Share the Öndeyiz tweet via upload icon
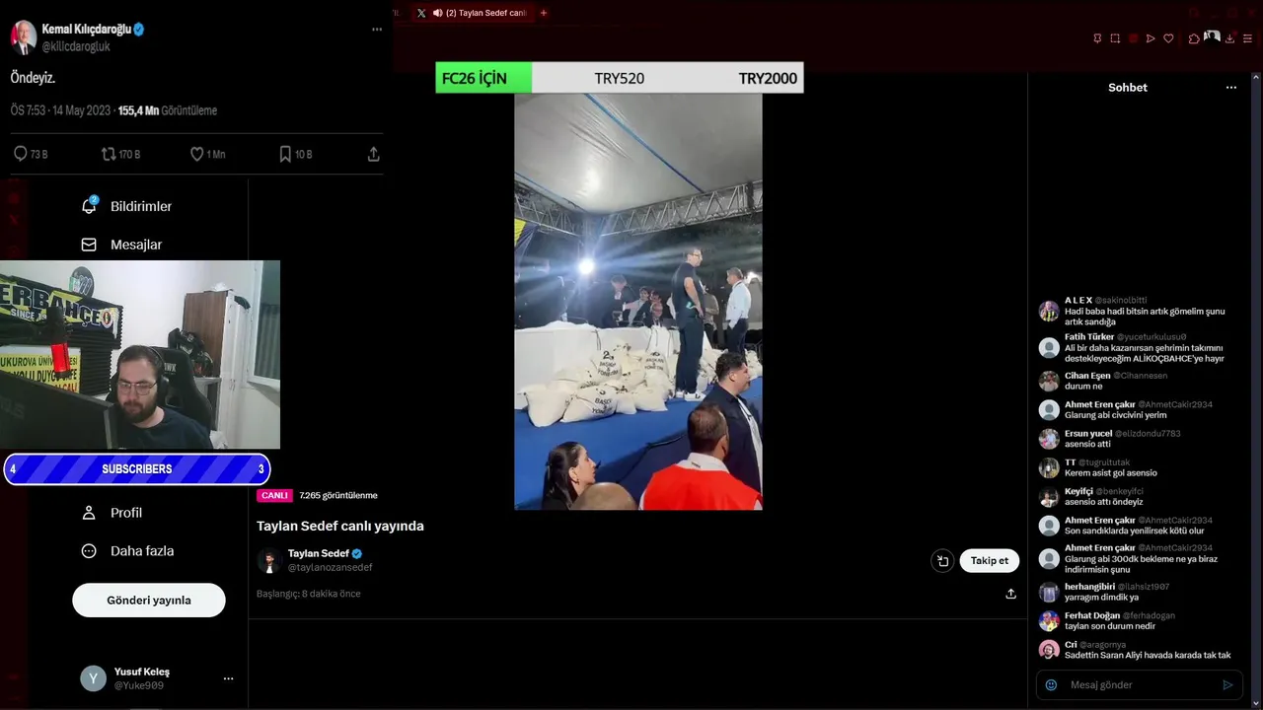Image resolution: width=1263 pixels, height=710 pixels. (x=373, y=154)
